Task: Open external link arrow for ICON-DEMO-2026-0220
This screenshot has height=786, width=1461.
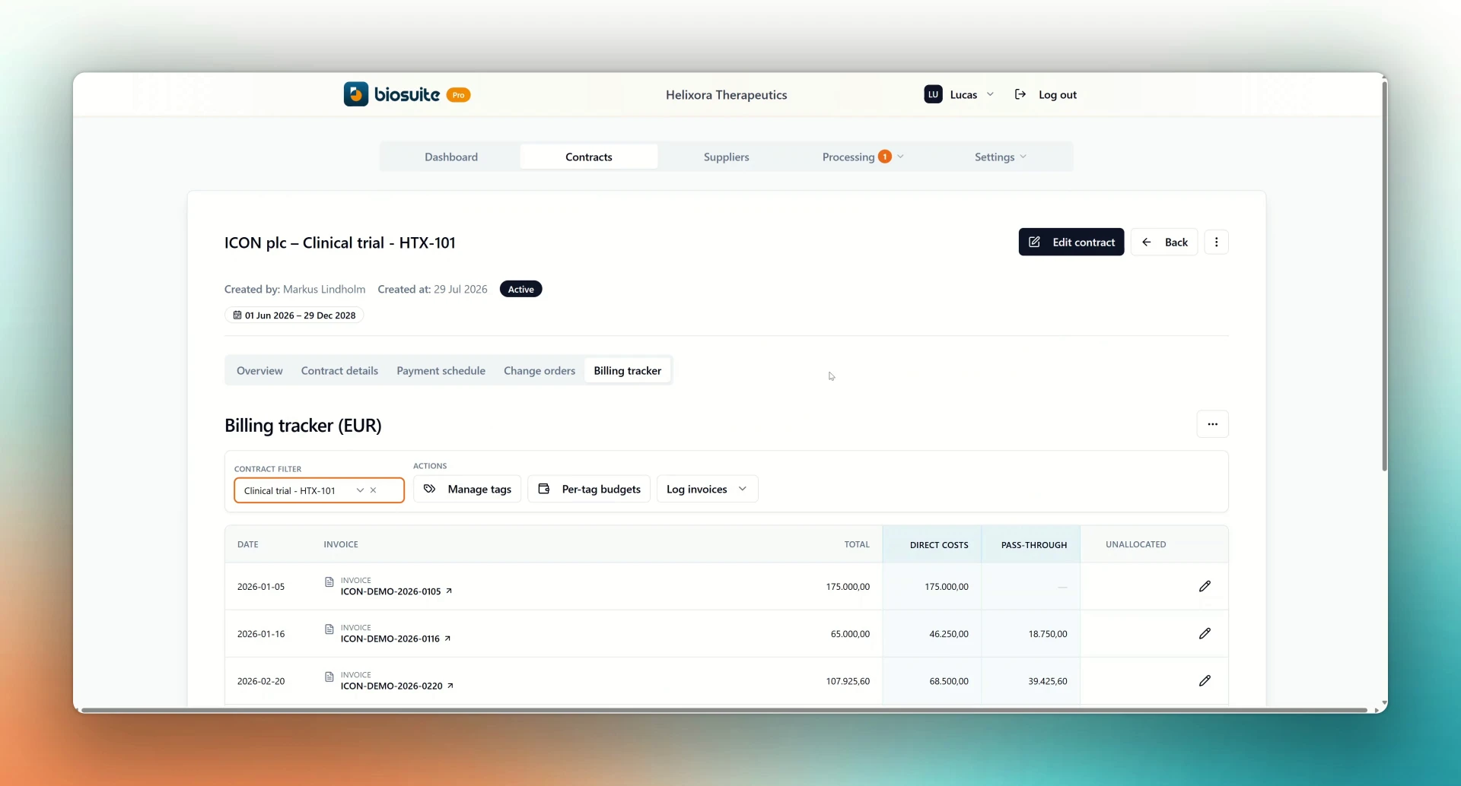Action: coord(450,686)
